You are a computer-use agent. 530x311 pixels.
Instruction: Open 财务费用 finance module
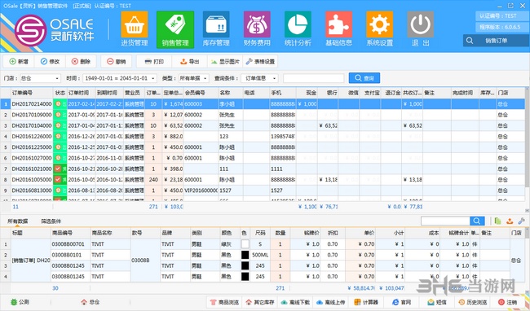tap(257, 29)
